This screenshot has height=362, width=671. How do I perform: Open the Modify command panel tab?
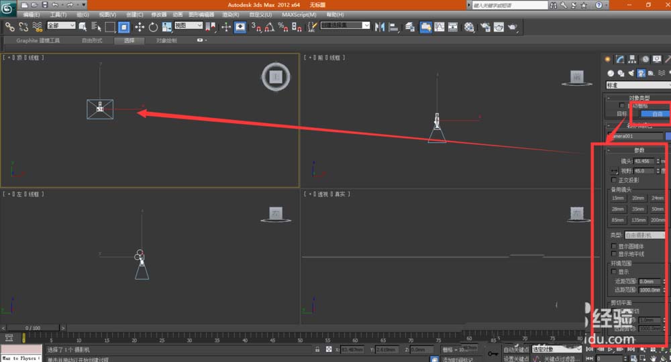[x=619, y=59]
